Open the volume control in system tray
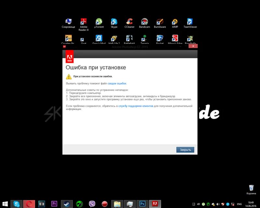The height and width of the screenshot is (208, 260). pos(218,204)
